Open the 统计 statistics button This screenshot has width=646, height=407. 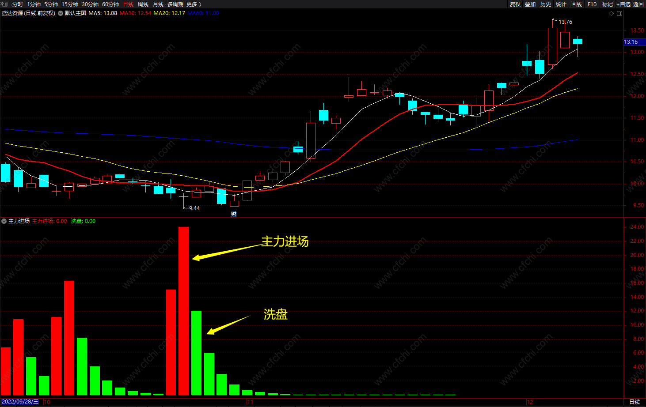(561, 4)
